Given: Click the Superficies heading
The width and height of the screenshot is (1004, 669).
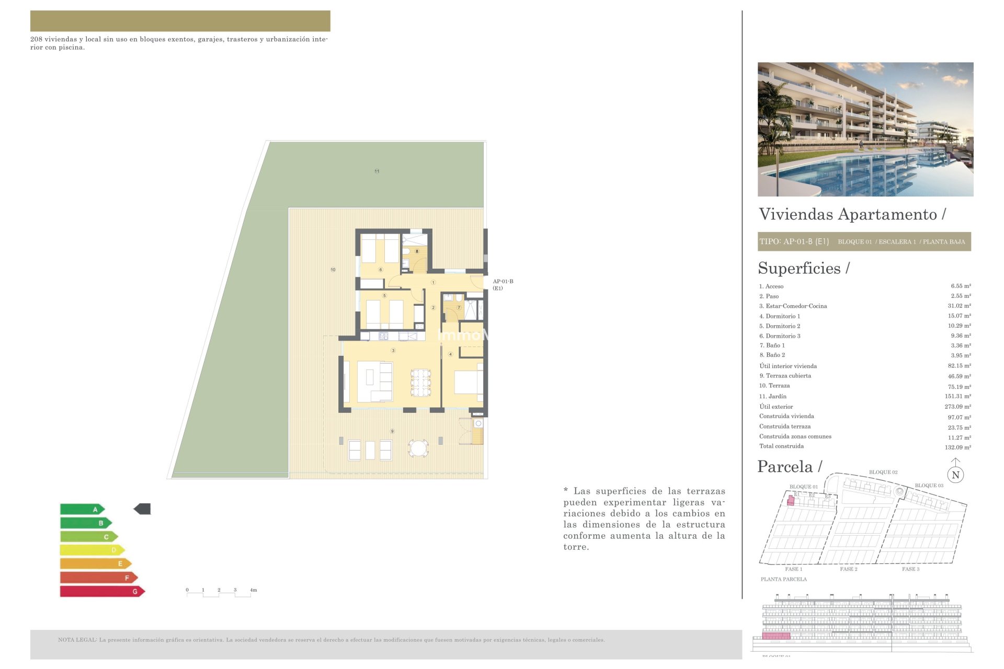Looking at the screenshot, I should [803, 268].
